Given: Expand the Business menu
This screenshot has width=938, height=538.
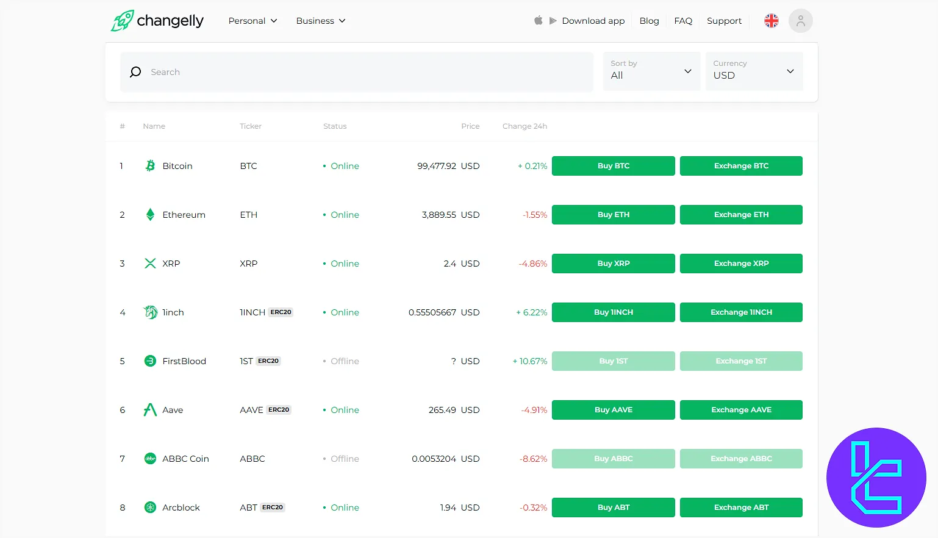Looking at the screenshot, I should [x=321, y=21].
